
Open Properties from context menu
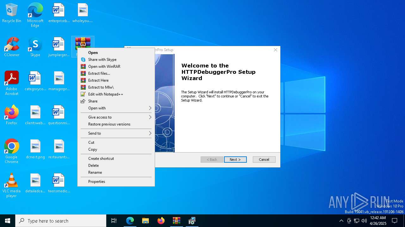click(116, 182)
